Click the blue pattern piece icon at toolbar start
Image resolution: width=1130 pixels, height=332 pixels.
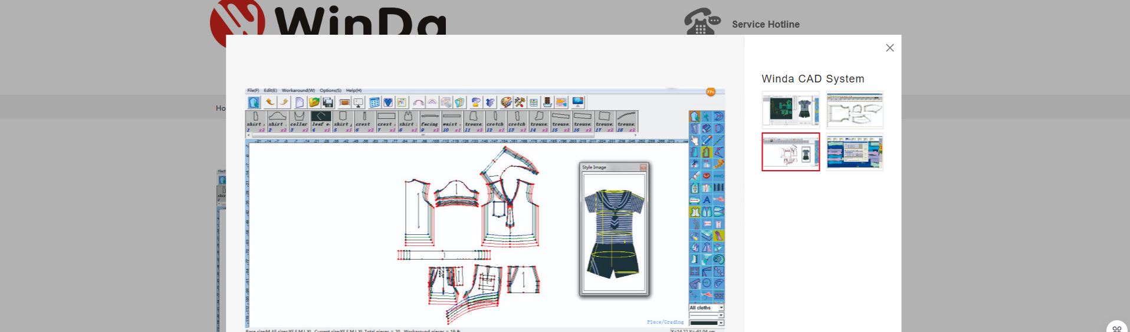pos(254,102)
